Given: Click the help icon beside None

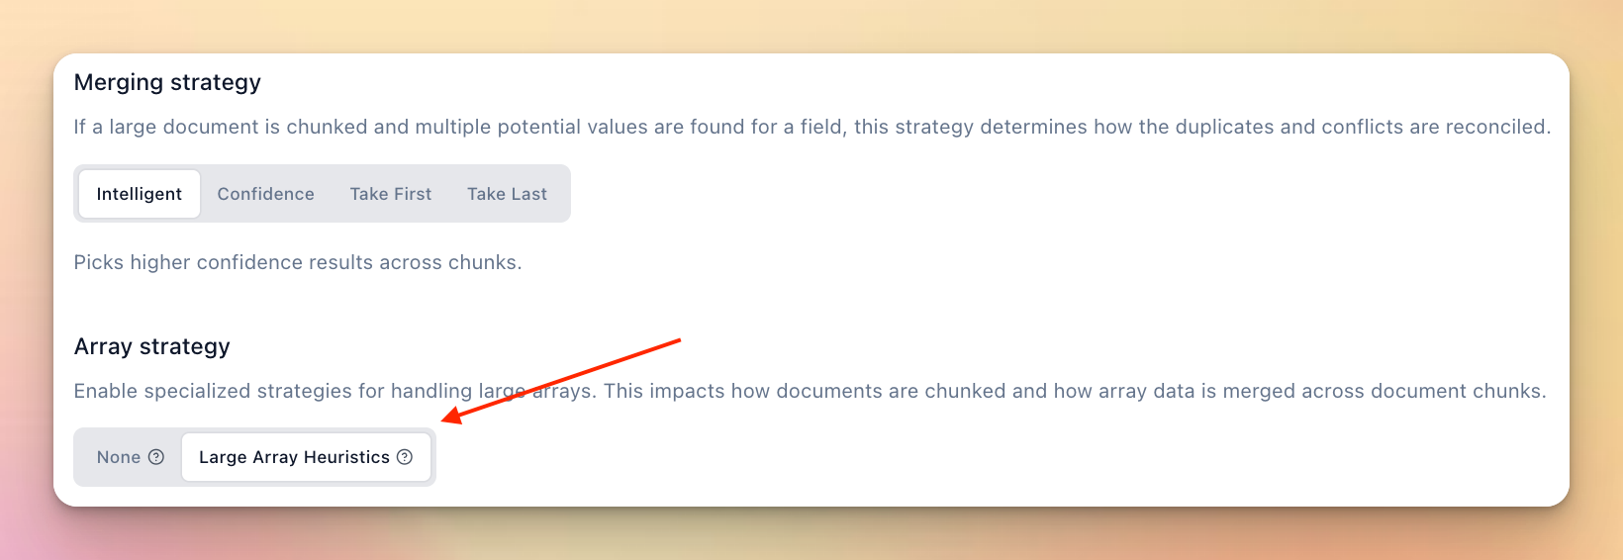Looking at the screenshot, I should (x=156, y=457).
